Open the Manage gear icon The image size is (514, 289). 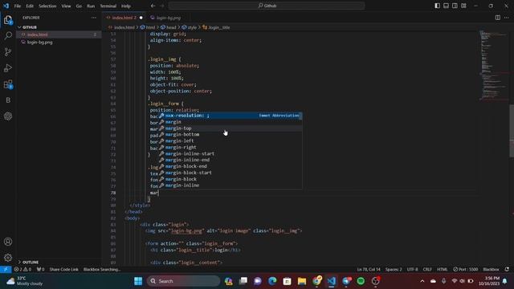pos(8,258)
